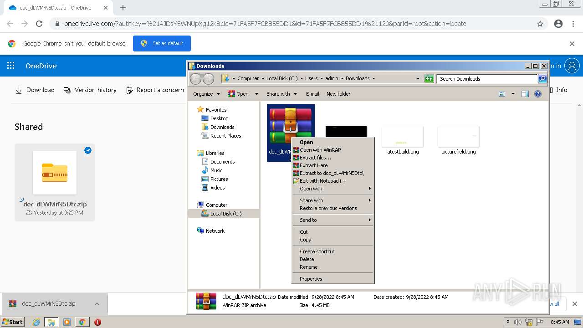This screenshot has height=328, width=583.
Task: Open Chrome three-dot menu
Action: [x=573, y=24]
